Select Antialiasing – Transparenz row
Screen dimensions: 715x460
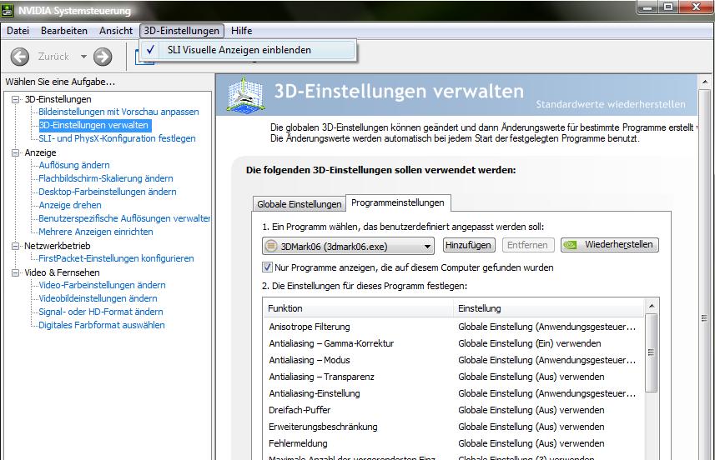coord(454,377)
